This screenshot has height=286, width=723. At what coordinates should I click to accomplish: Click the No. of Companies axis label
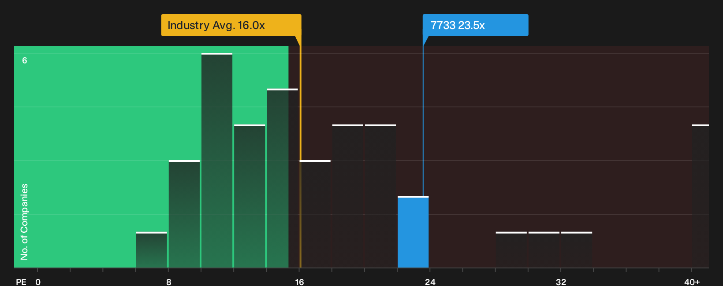tap(24, 221)
